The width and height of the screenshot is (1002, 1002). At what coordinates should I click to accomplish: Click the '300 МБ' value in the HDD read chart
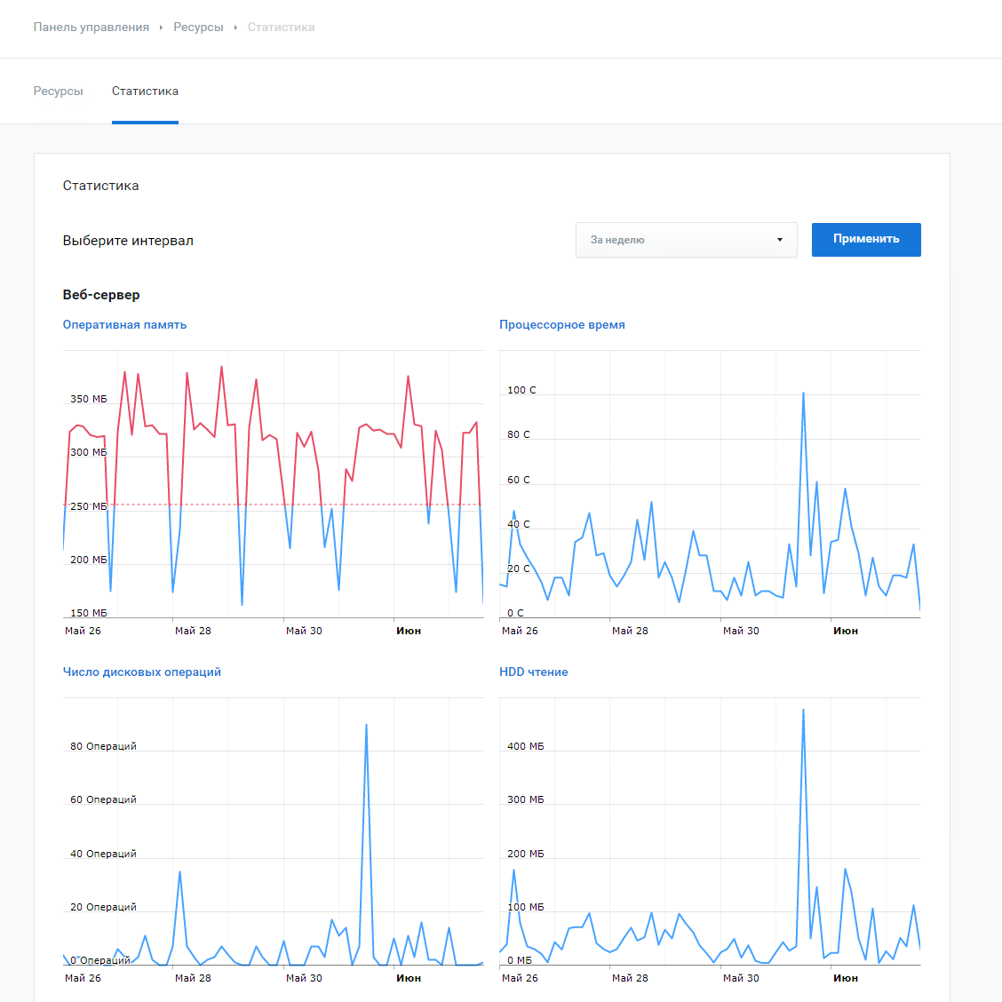525,799
